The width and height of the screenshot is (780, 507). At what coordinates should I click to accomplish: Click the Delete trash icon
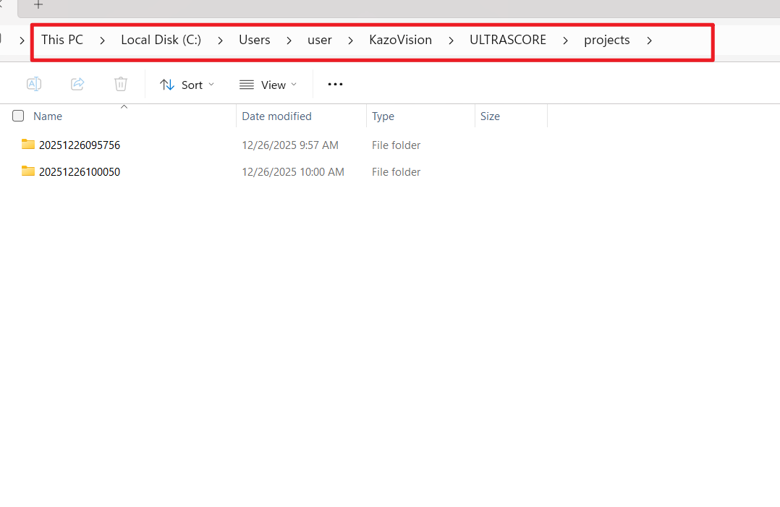tap(120, 84)
